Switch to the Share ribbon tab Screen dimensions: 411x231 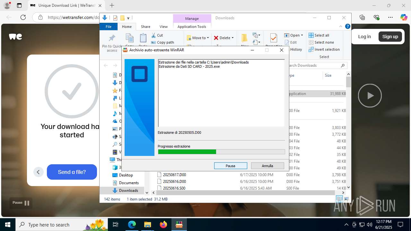point(145,27)
